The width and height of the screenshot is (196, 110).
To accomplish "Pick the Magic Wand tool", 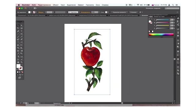I will pos(18,28).
